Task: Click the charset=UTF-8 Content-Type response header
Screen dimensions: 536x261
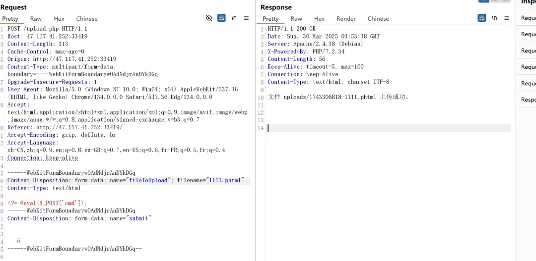Action: pos(329,82)
